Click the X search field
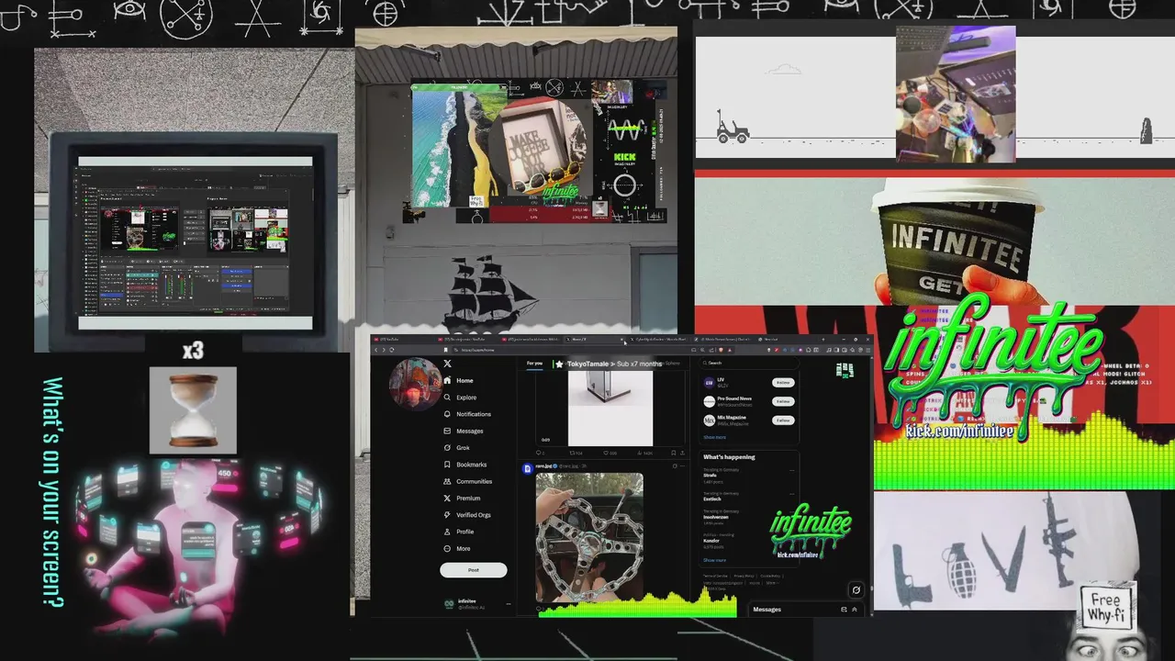The width and height of the screenshot is (1175, 661). [750, 363]
